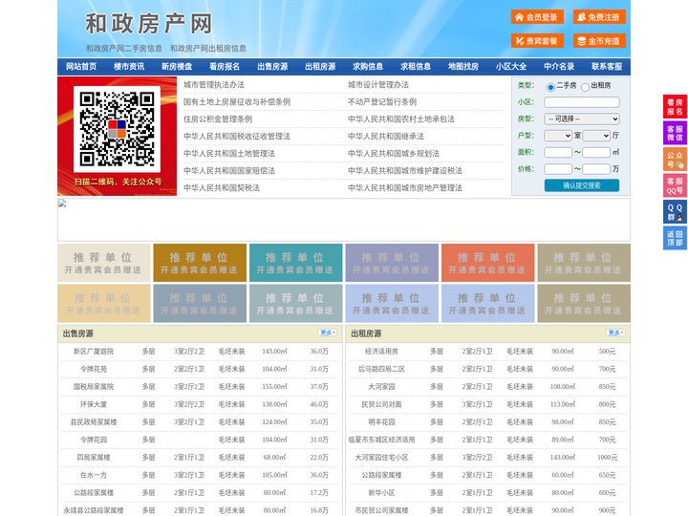Open 出租房源 navigation item
This screenshot has width=688, height=516.
[320, 67]
